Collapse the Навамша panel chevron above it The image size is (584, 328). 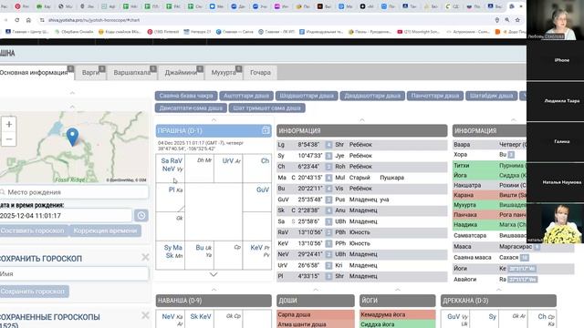(x=214, y=290)
